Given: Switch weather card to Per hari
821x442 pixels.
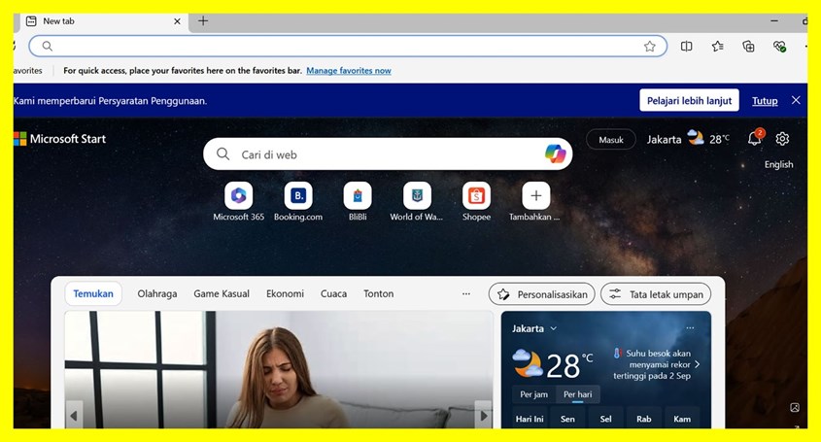Looking at the screenshot, I should (x=577, y=394).
